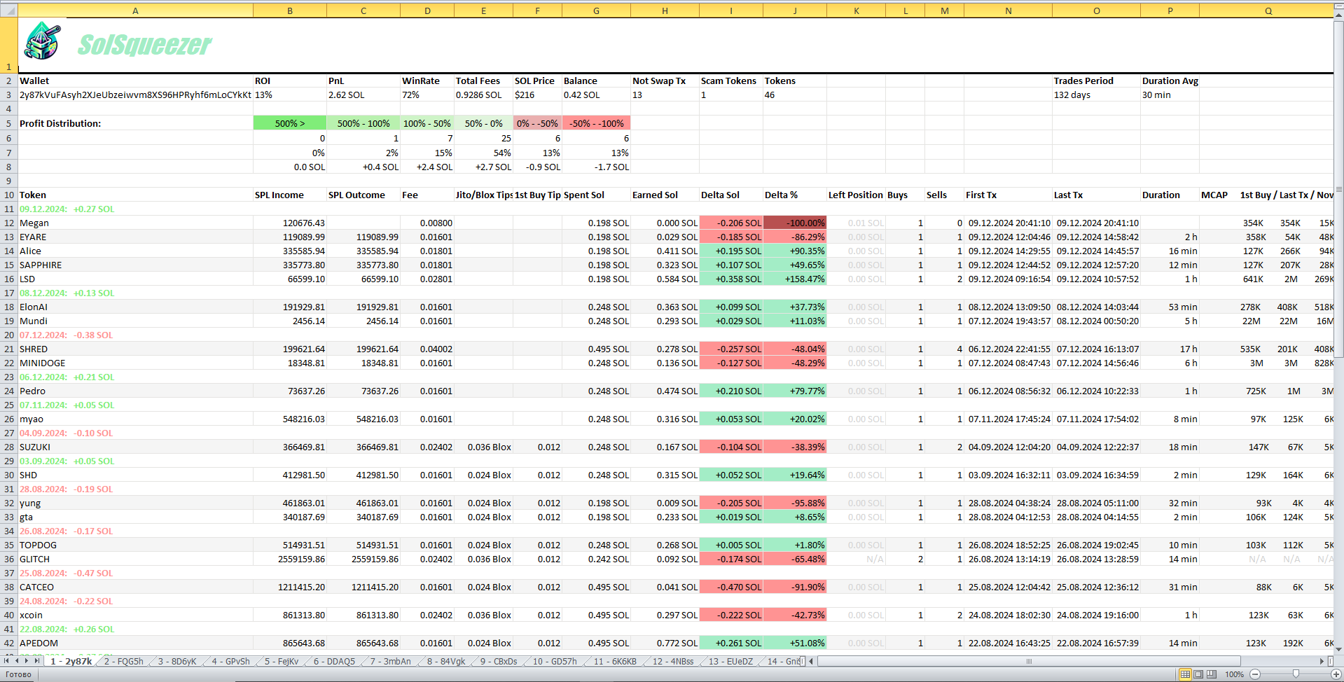This screenshot has width=1344, height=682.
Task: Switch to sheet tab 10 - GD57h
Action: 555,661
